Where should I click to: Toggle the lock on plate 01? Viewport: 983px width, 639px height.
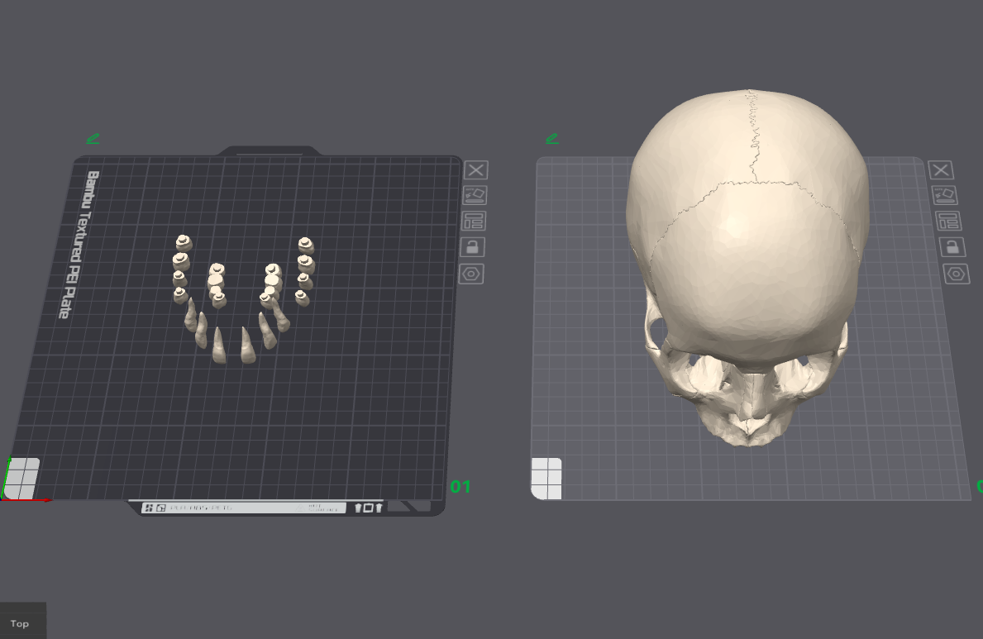coord(472,247)
